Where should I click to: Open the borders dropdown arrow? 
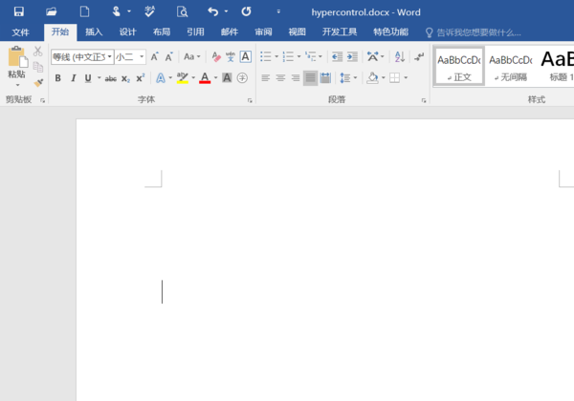406,77
